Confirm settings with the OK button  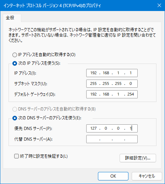113,176
